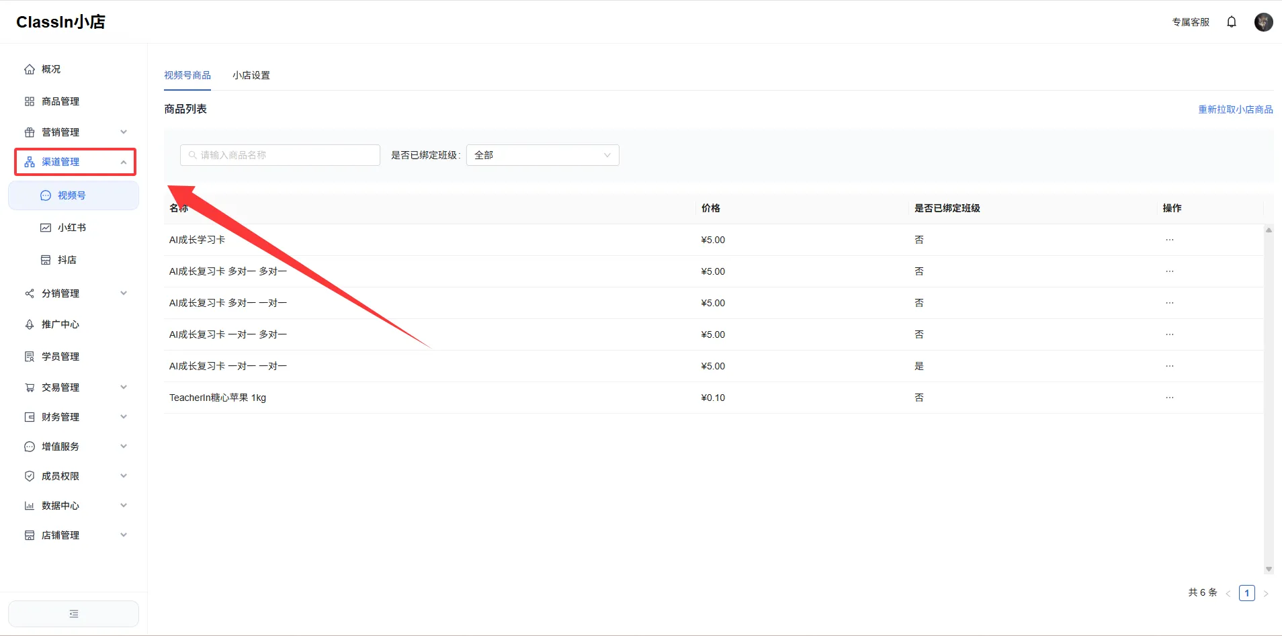The image size is (1282, 636).
Task: Open 推广中心 menu label
Action: (x=60, y=324)
